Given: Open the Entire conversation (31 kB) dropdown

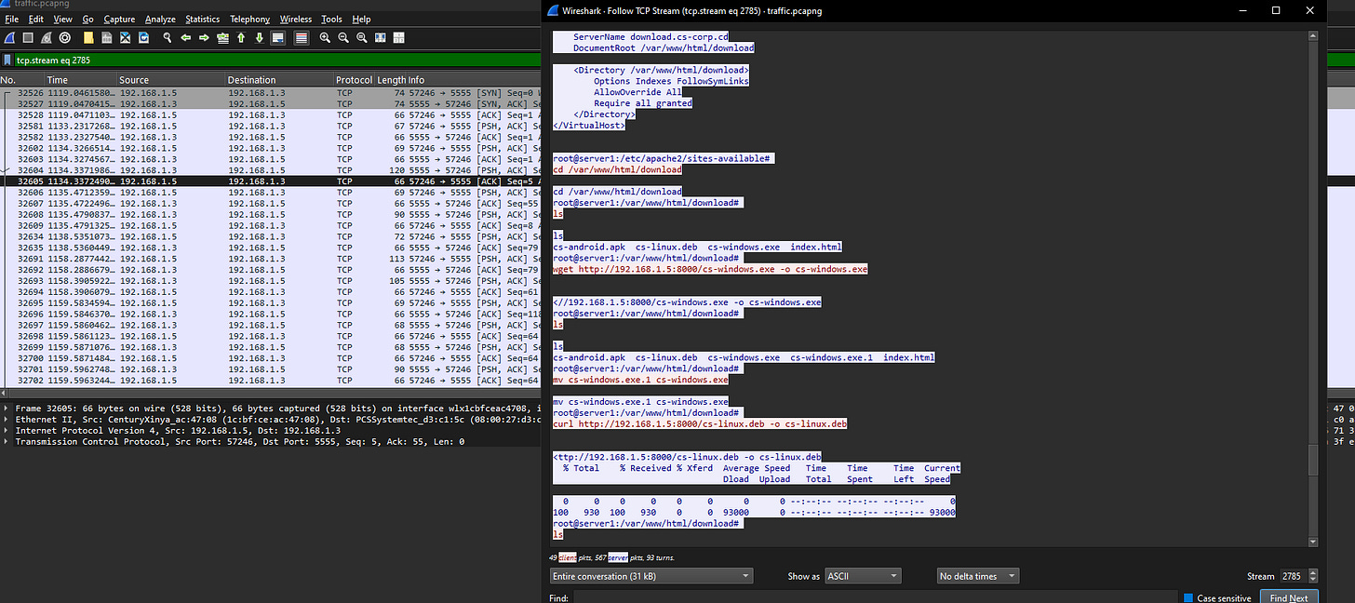Looking at the screenshot, I should coord(651,576).
